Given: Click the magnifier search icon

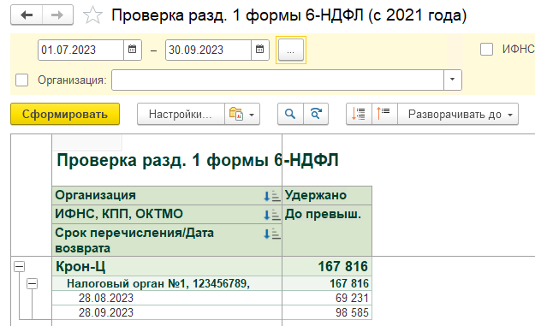Looking at the screenshot, I should (290, 114).
